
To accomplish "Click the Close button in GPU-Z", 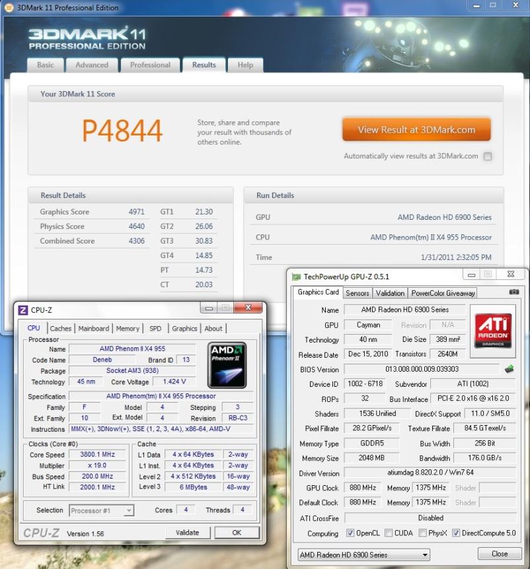I will pos(500,554).
